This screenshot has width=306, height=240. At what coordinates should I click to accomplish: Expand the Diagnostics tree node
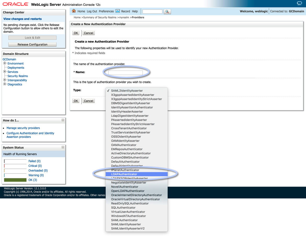tap(4, 84)
